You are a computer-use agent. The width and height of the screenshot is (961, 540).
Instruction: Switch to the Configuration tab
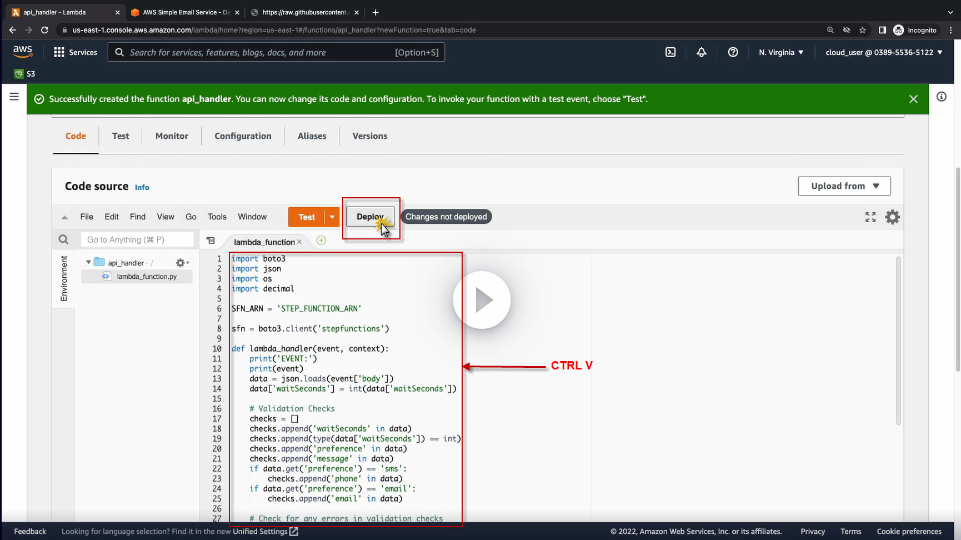point(243,136)
